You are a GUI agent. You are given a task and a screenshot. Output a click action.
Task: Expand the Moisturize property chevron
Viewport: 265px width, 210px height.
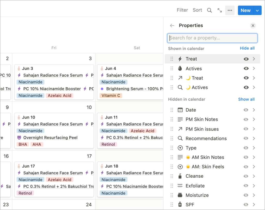pos(254,195)
